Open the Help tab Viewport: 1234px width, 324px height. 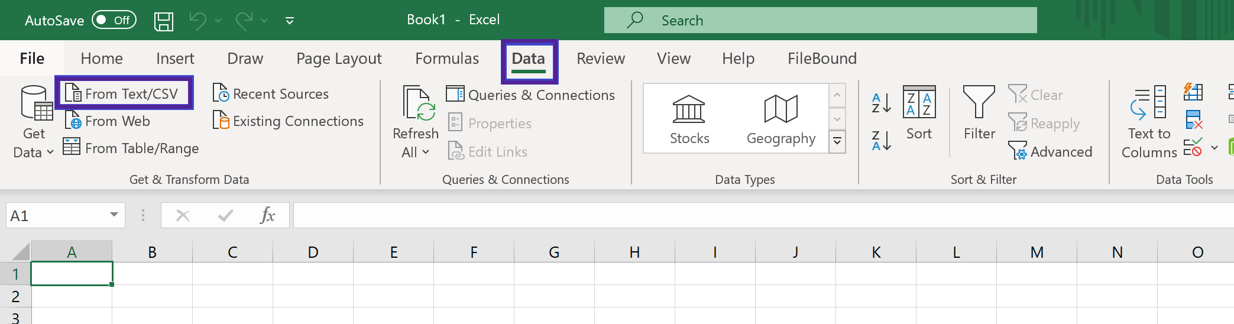(738, 59)
